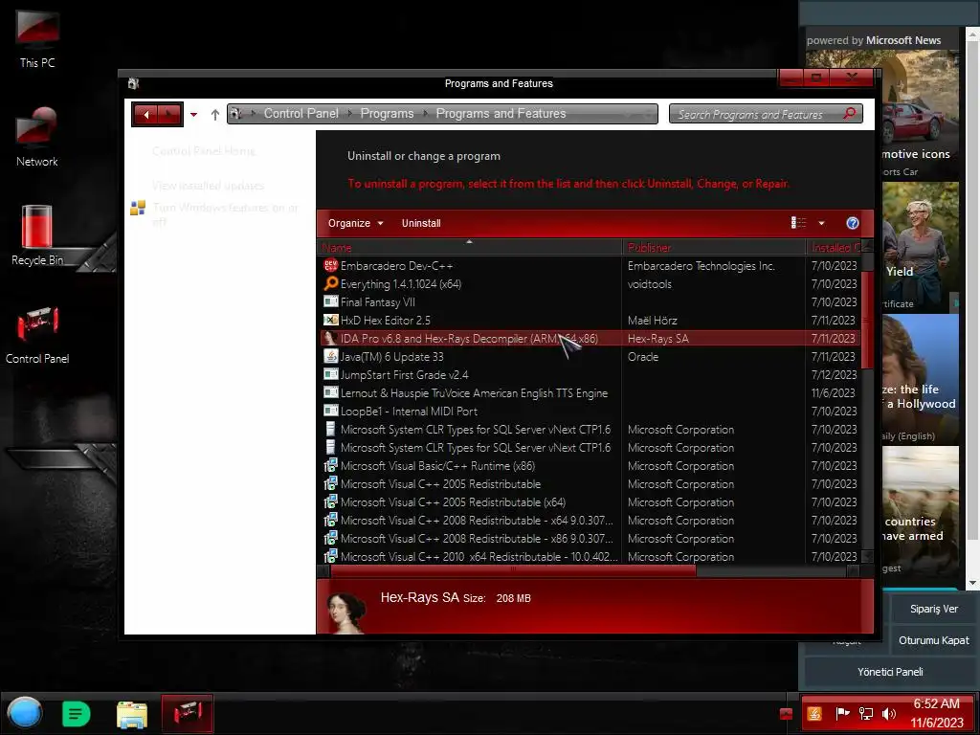This screenshot has height=735, width=980.
Task: Open the volume speaker tray icon
Action: tap(888, 713)
